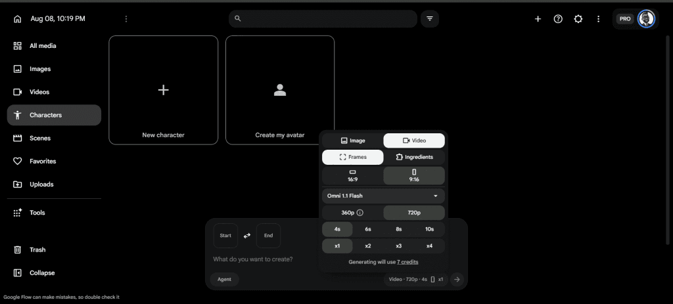Click the plus icon in top bar
Screen dimensions: 673x304
(x=538, y=19)
